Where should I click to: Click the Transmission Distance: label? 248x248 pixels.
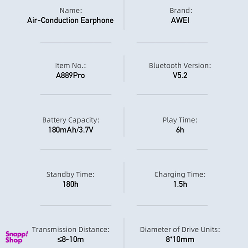coord(71,229)
